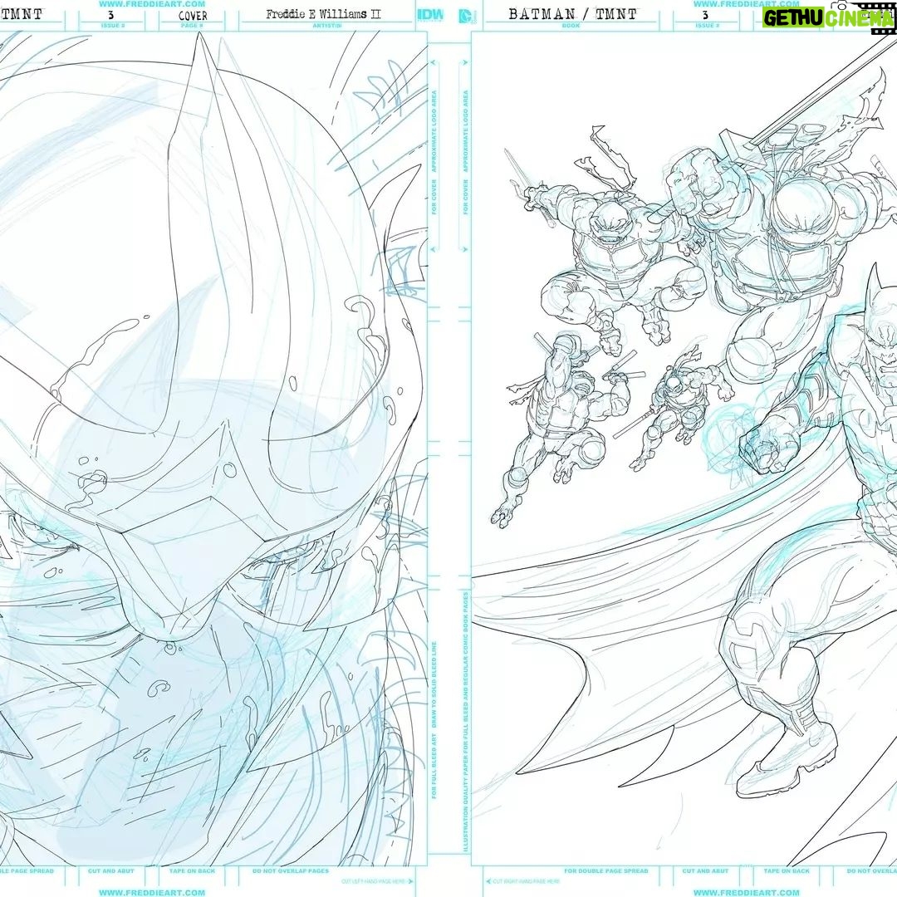
Task: Click WWW.FREDDIEART.COM link below Shredder page
Action: pos(152,892)
